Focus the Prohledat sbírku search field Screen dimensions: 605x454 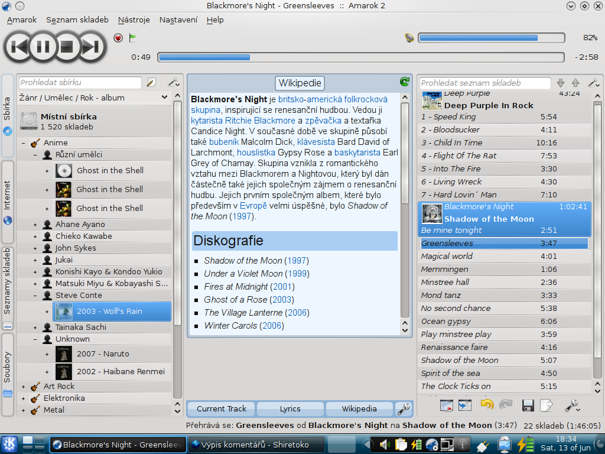point(80,82)
